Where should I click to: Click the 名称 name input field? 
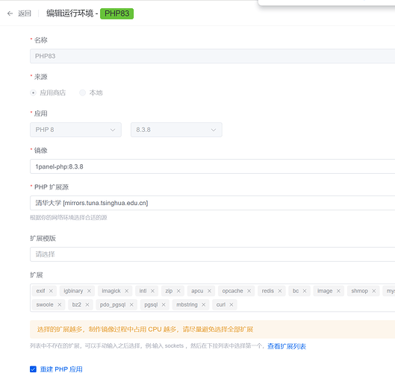click(x=212, y=56)
